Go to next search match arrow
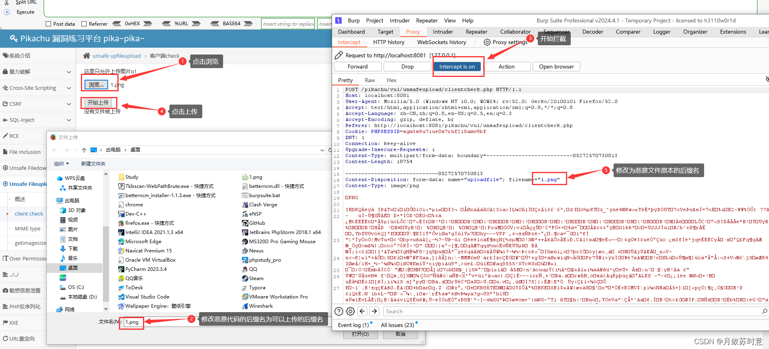The width and height of the screenshot is (769, 349). 374,311
